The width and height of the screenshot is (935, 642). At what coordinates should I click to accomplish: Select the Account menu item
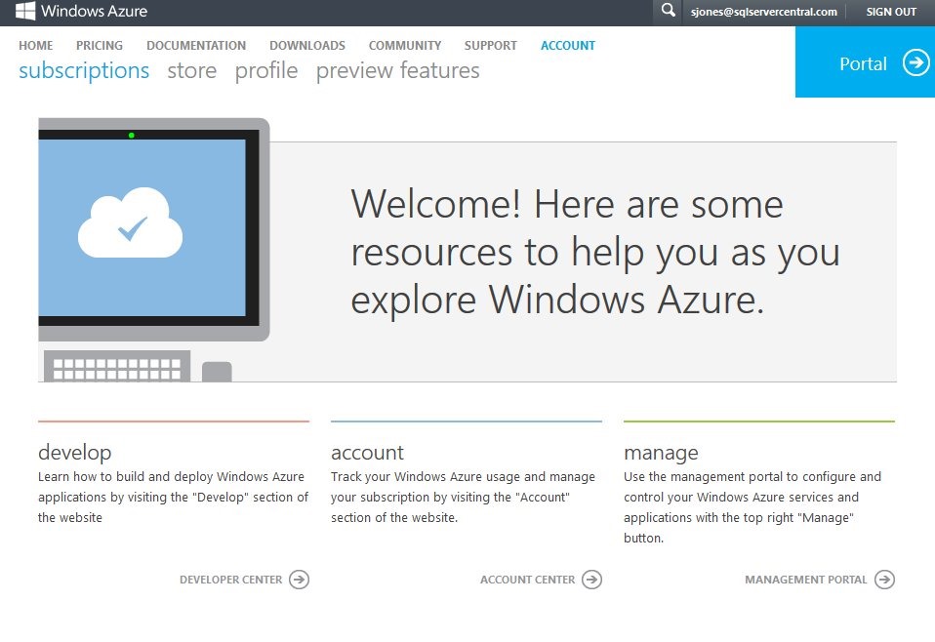pos(568,46)
